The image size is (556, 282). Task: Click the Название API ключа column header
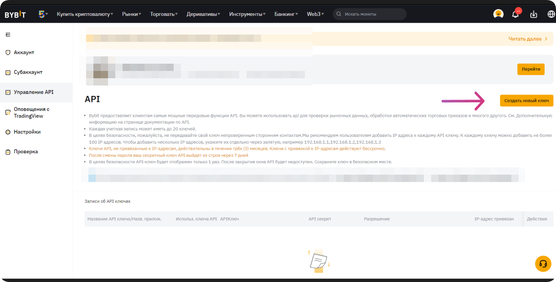coord(124,219)
